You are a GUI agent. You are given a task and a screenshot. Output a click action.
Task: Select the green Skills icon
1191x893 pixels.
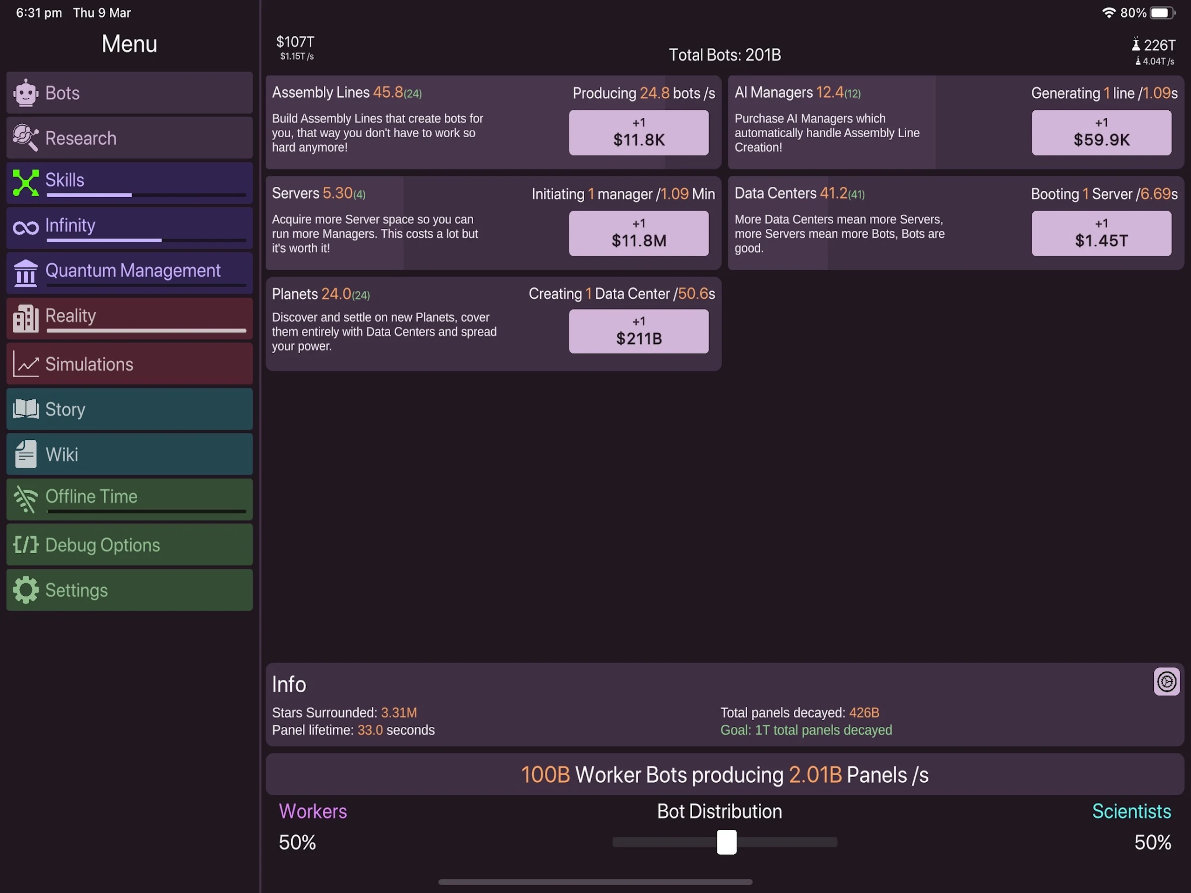pyautogui.click(x=25, y=182)
